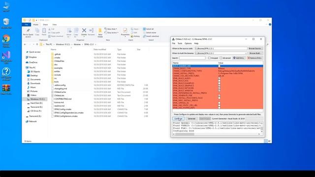
Task: Check the Grouped option in CMake
Action: tap(209, 58)
